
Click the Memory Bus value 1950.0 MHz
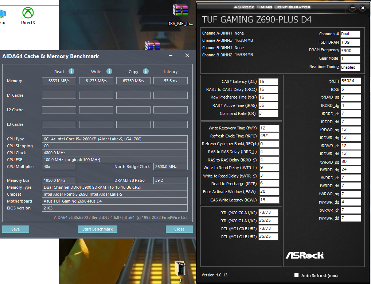(59, 180)
